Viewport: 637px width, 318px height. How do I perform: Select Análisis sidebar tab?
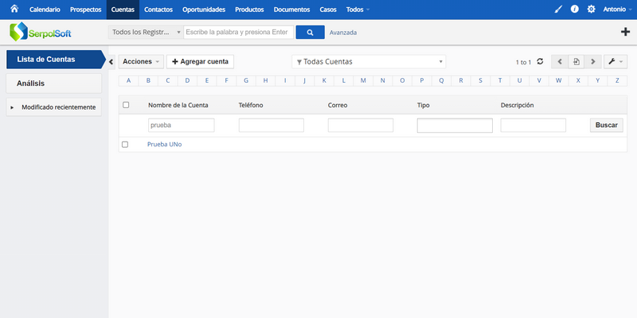click(x=54, y=83)
